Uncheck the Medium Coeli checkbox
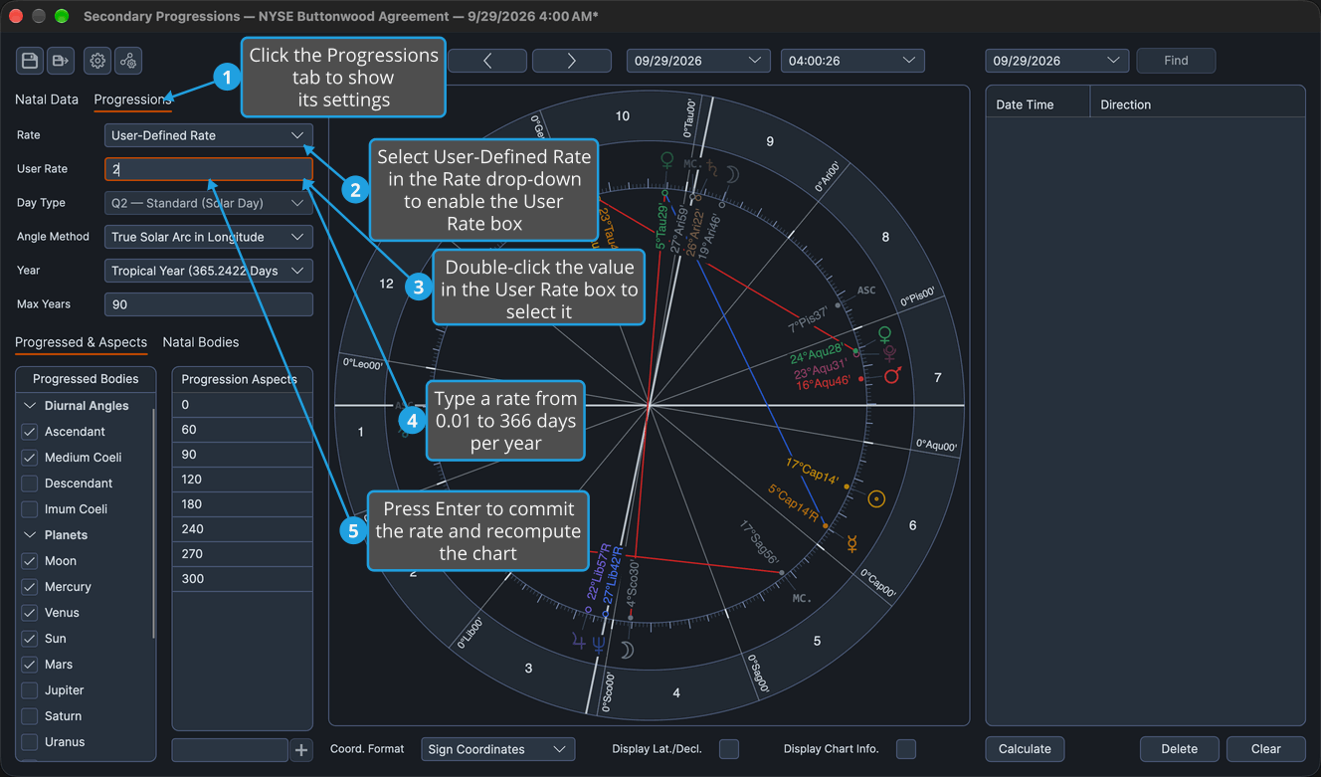 pos(30,458)
